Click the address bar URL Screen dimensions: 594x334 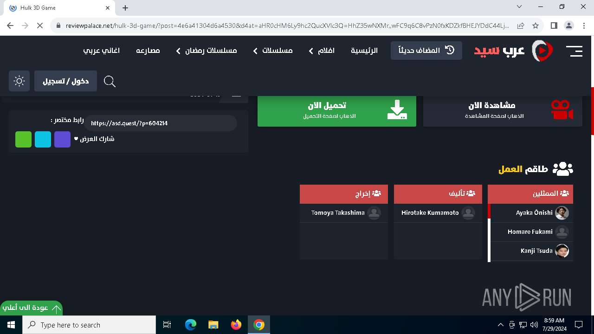(288, 26)
